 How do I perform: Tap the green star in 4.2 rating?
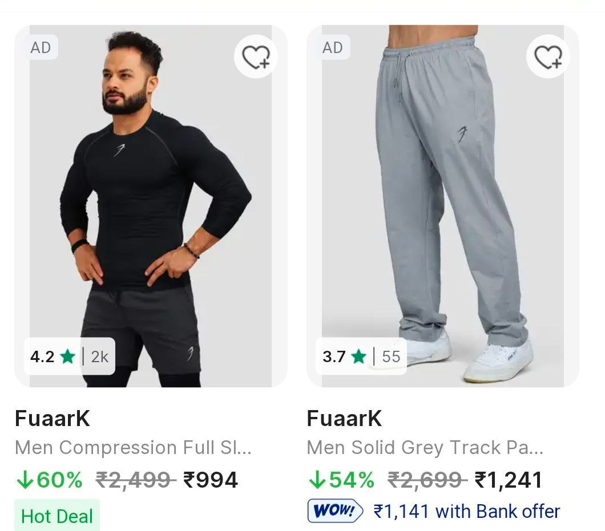[67, 356]
